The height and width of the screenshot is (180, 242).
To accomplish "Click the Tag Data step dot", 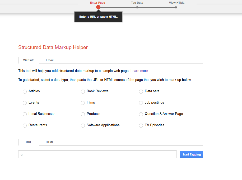I will point(137,7).
